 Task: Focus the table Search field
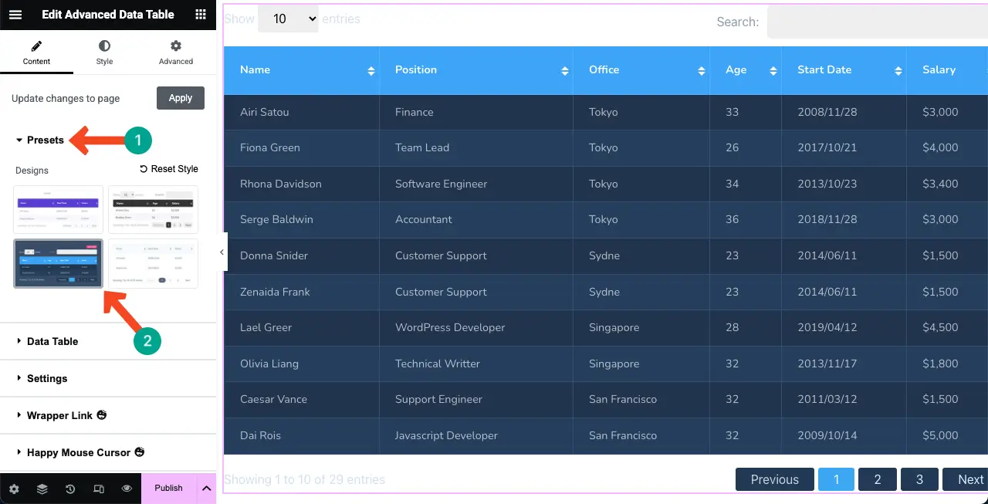(878, 22)
